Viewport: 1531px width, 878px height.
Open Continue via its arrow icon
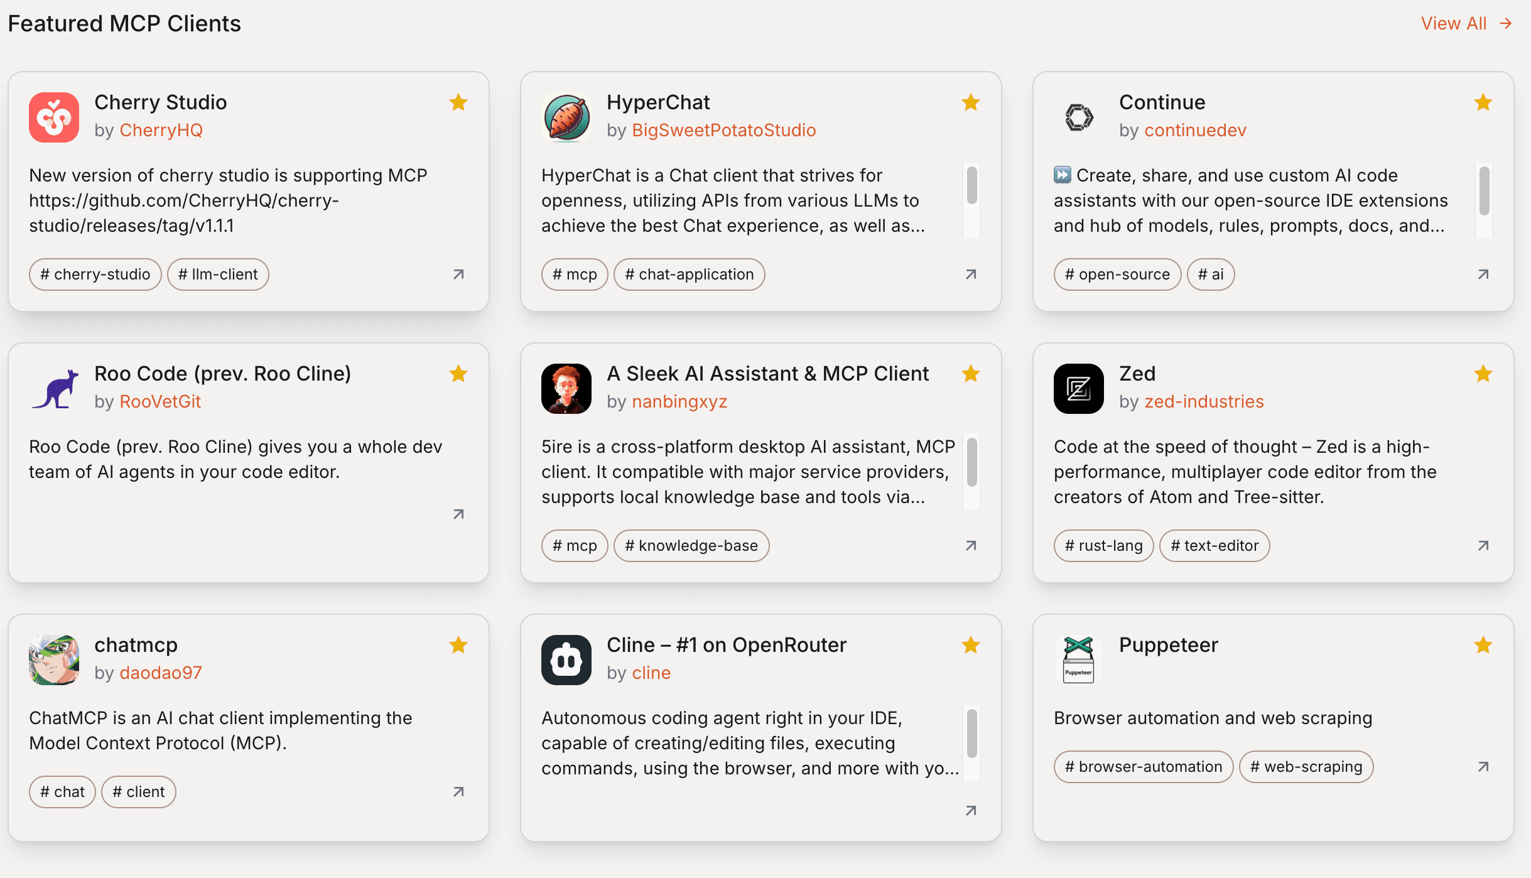(1483, 274)
